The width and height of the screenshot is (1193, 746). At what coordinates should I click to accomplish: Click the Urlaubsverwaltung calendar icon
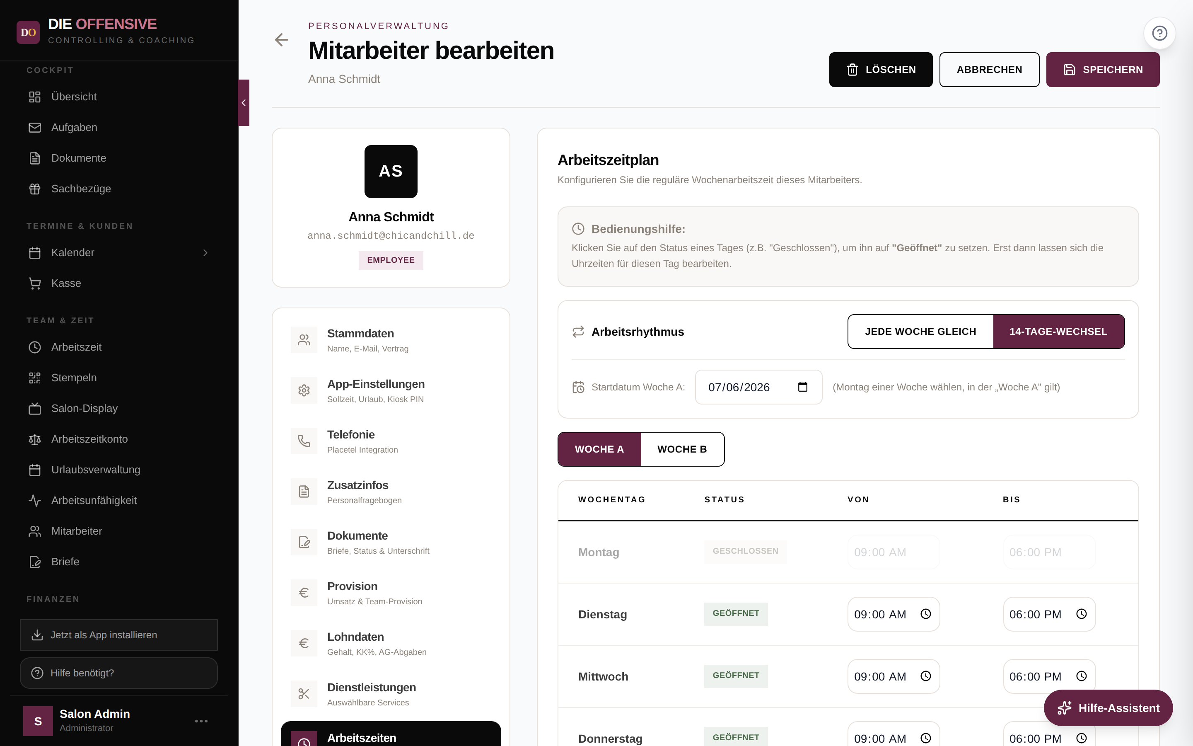coord(34,469)
